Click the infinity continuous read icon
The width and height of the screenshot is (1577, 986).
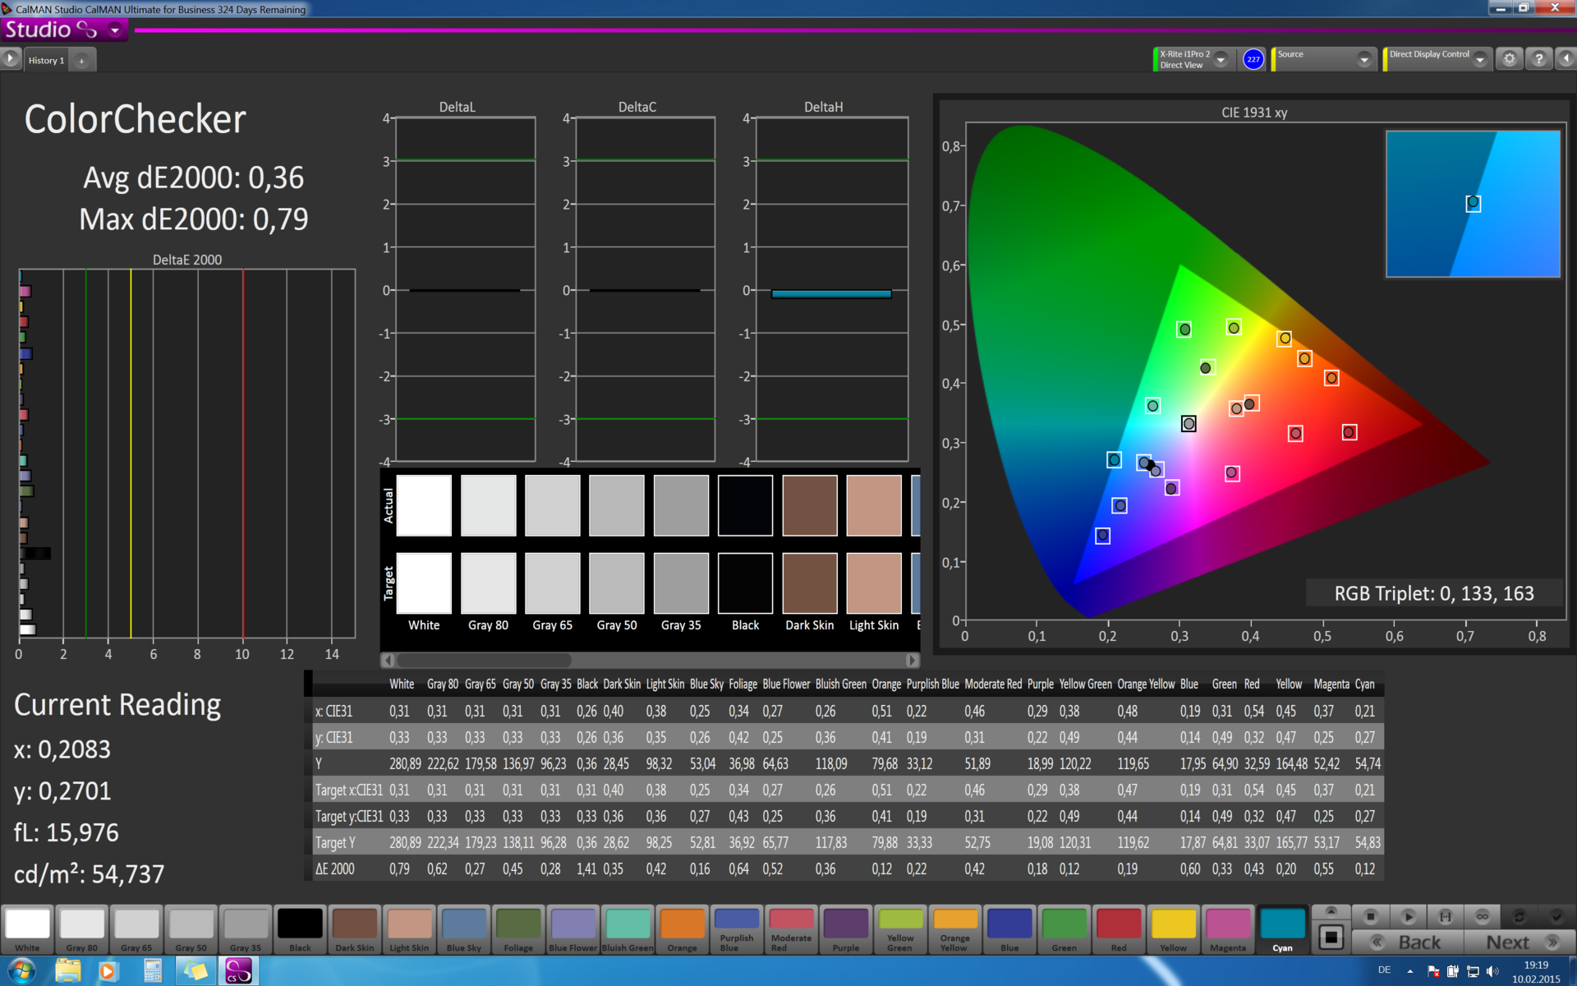[1482, 916]
